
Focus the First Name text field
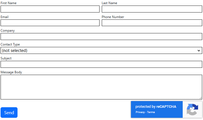[50, 9]
